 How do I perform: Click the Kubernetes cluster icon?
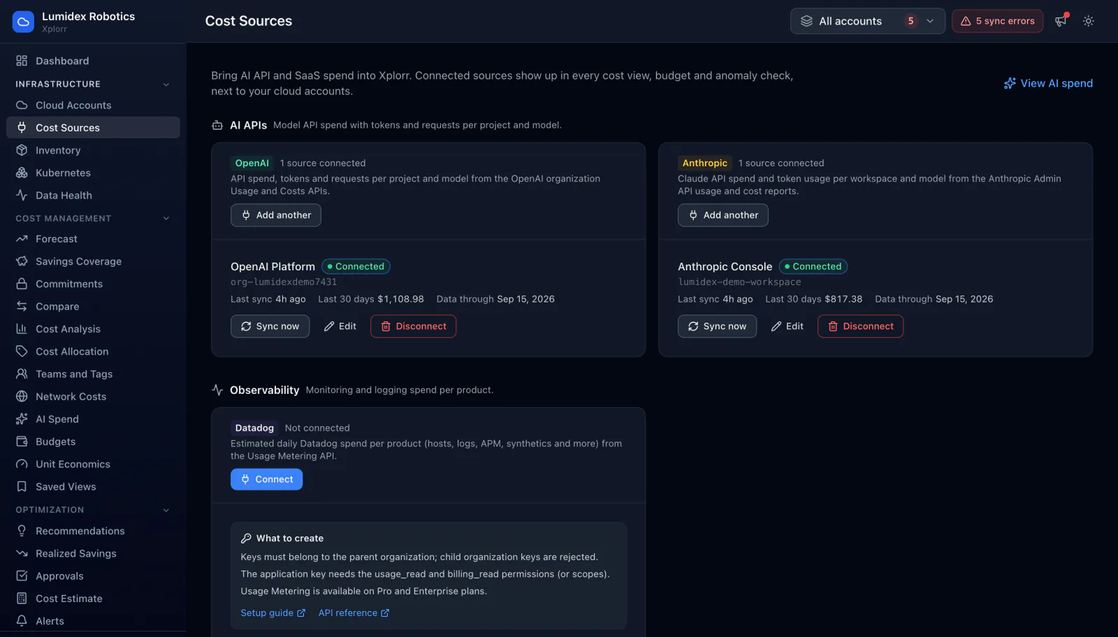click(22, 173)
